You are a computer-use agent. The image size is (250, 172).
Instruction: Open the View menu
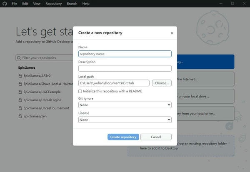(37, 3)
